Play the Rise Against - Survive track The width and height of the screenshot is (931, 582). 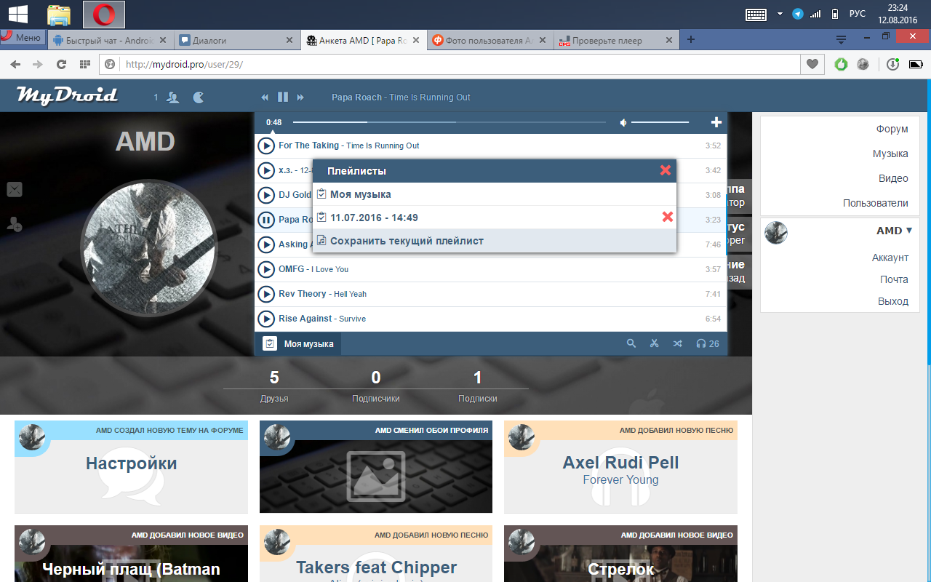point(266,319)
